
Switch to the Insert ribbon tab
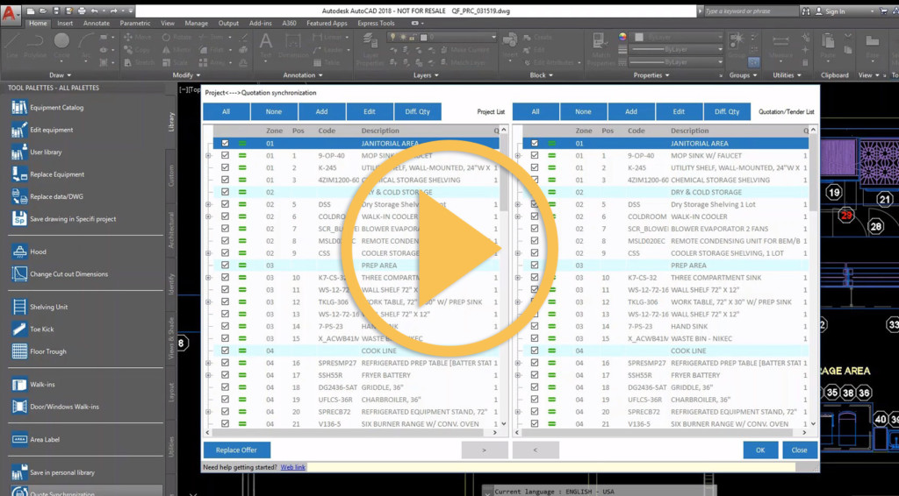click(x=65, y=24)
